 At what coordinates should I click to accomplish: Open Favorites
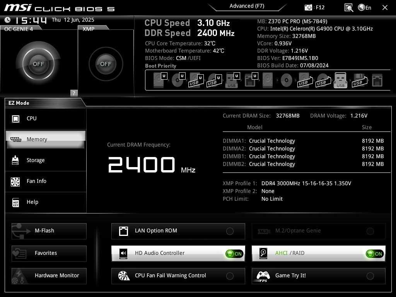[49, 253]
